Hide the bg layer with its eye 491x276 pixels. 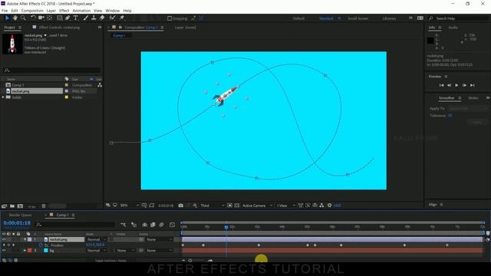pos(4,251)
